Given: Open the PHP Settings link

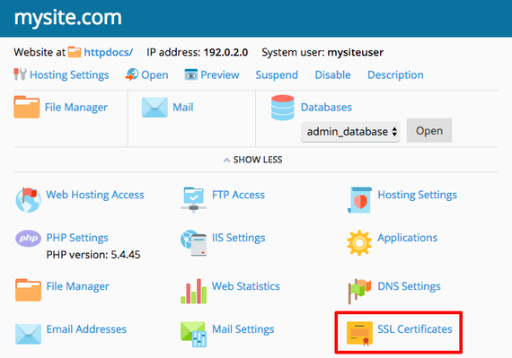Looking at the screenshot, I should 77,238.
